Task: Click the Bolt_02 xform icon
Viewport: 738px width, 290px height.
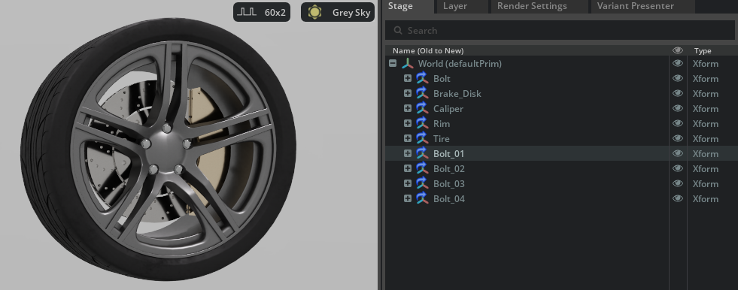Action: pyautogui.click(x=422, y=169)
